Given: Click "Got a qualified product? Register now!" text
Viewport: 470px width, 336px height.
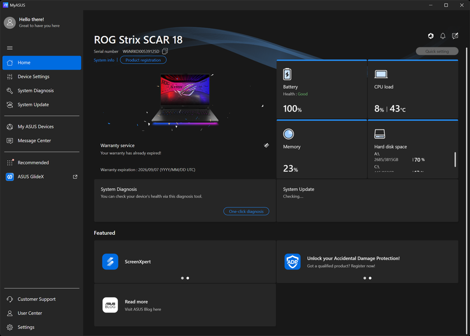Looking at the screenshot, I should pyautogui.click(x=341, y=266).
